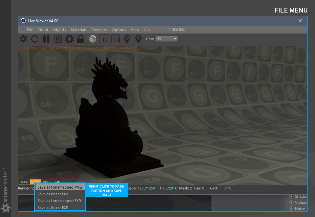Click the 1250/1250 samples readout
The height and width of the screenshot is (217, 315).
(146, 188)
